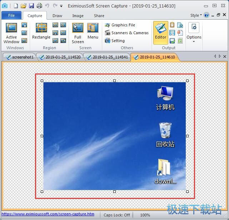Open the eximioussoft.com screen-capture link

[48, 214]
